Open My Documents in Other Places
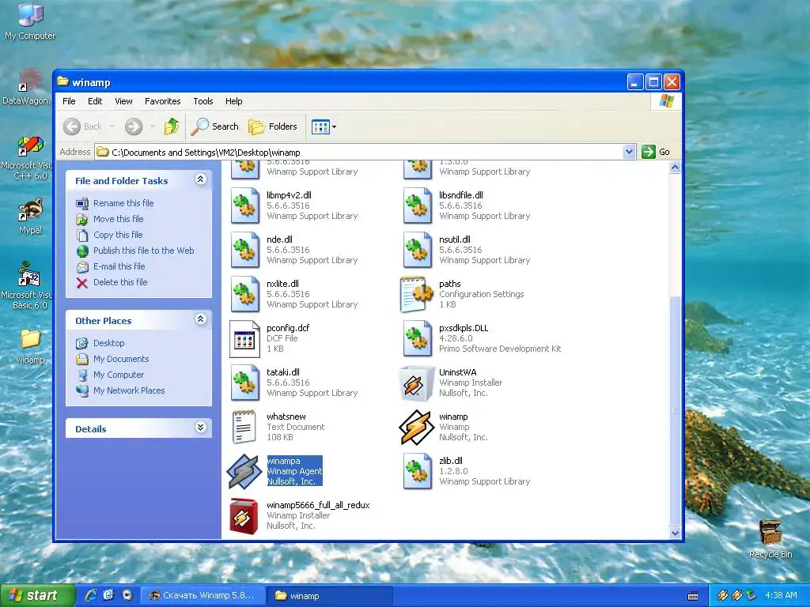 [x=121, y=359]
